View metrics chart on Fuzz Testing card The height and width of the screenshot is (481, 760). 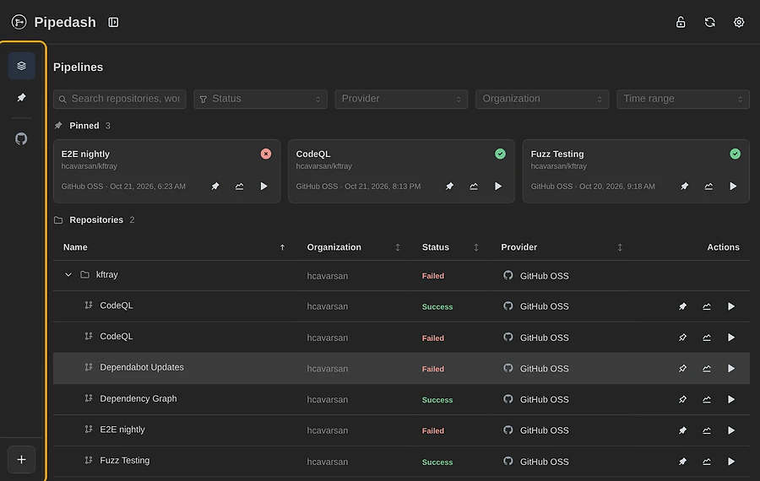click(708, 186)
